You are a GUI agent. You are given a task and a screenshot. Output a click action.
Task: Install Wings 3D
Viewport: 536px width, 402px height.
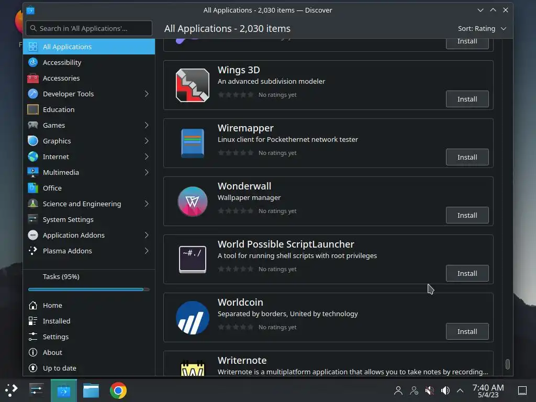point(467,99)
